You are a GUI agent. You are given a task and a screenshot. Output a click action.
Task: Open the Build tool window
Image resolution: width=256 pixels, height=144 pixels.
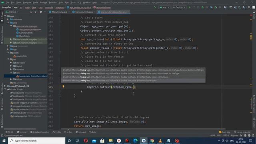coord(93,132)
